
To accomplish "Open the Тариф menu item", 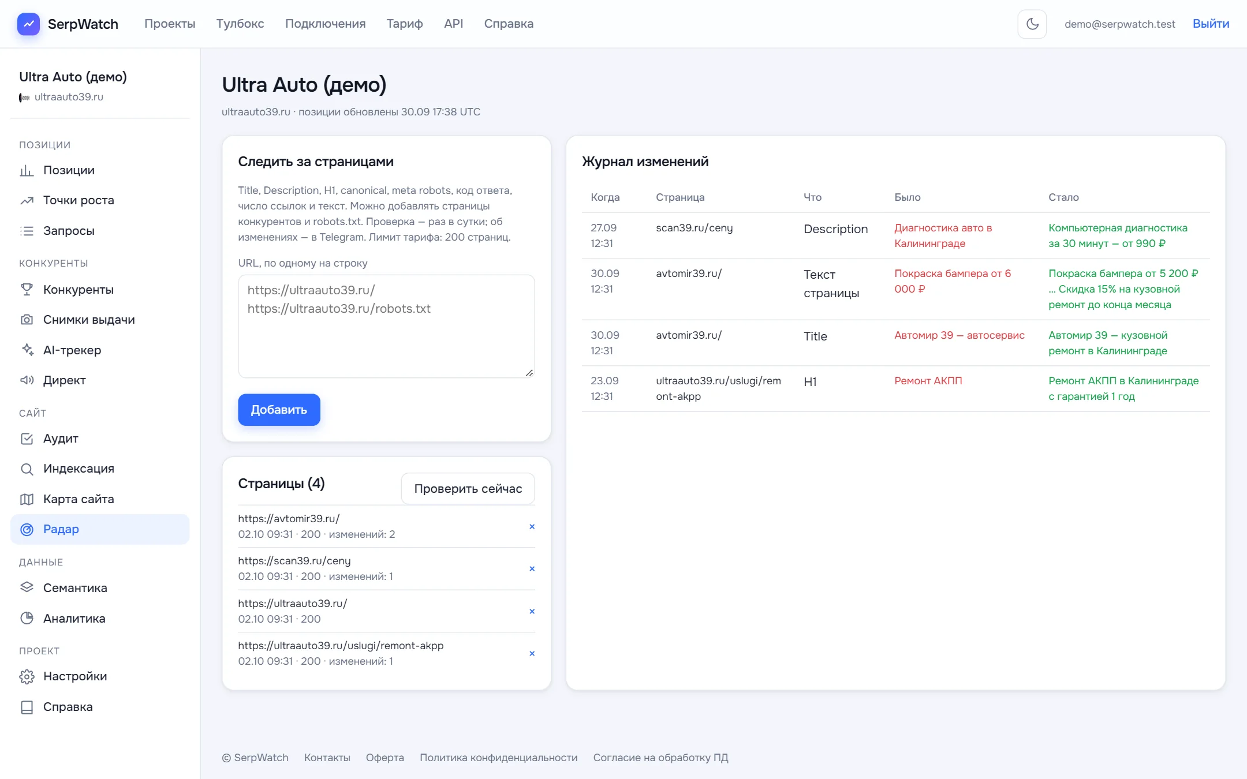I will pos(405,24).
